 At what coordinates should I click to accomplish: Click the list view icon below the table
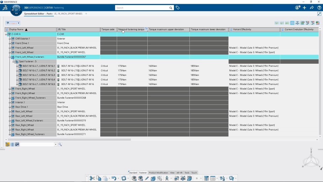click(x=12, y=145)
